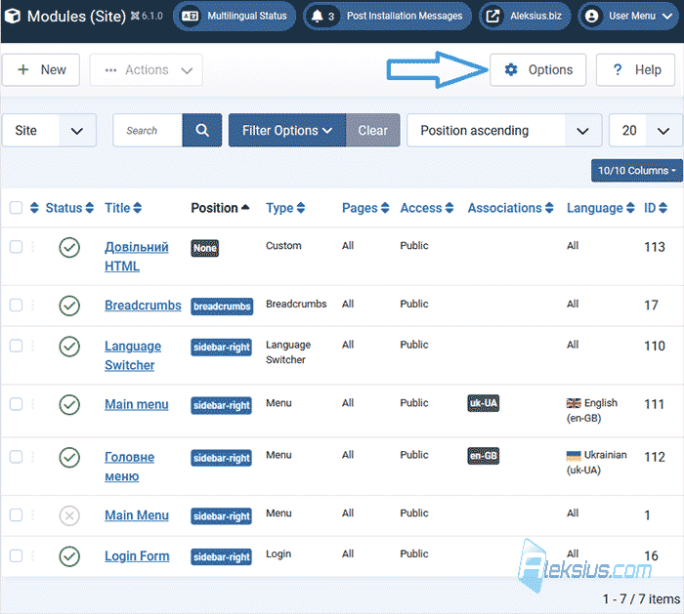Open the 10/10 Columns dropdown
The image size is (684, 614).
pos(637,171)
